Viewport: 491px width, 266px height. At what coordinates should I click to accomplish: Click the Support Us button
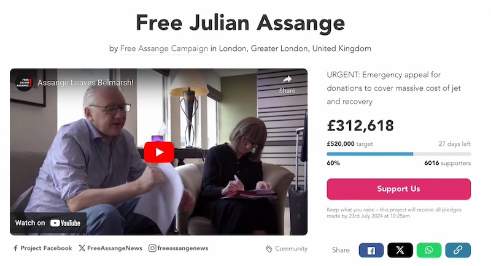398,189
